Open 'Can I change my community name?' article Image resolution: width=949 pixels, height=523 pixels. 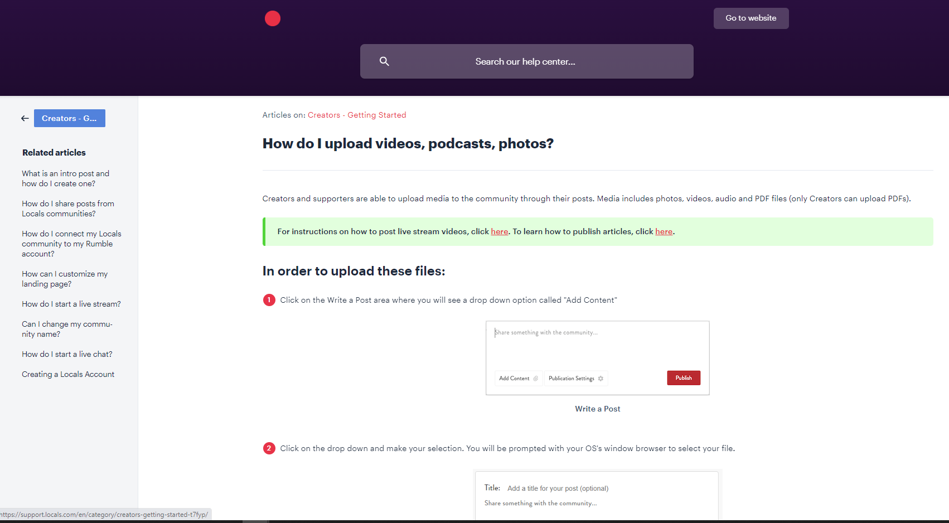(67, 329)
